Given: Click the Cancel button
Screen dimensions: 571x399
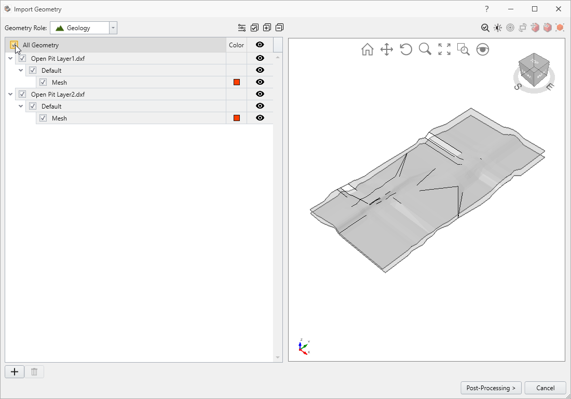Looking at the screenshot, I should click(x=545, y=388).
